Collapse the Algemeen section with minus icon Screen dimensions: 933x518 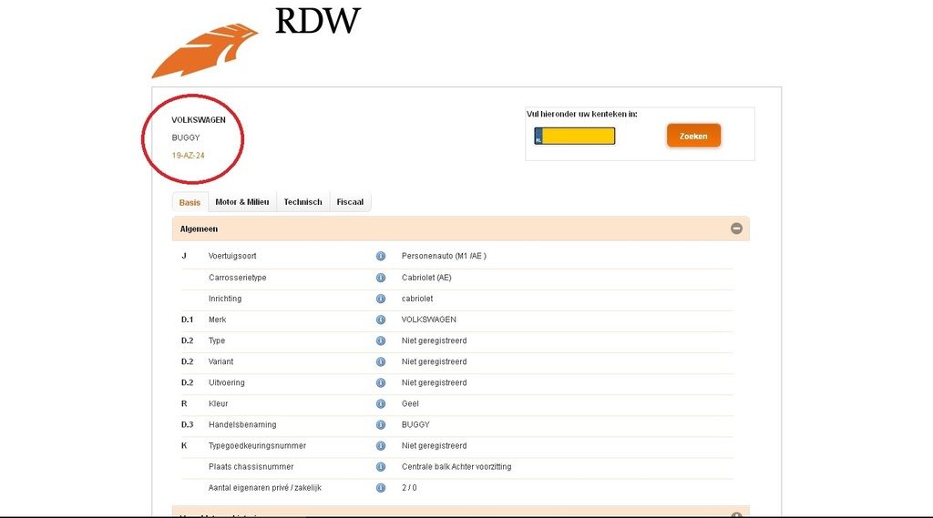[x=736, y=229]
